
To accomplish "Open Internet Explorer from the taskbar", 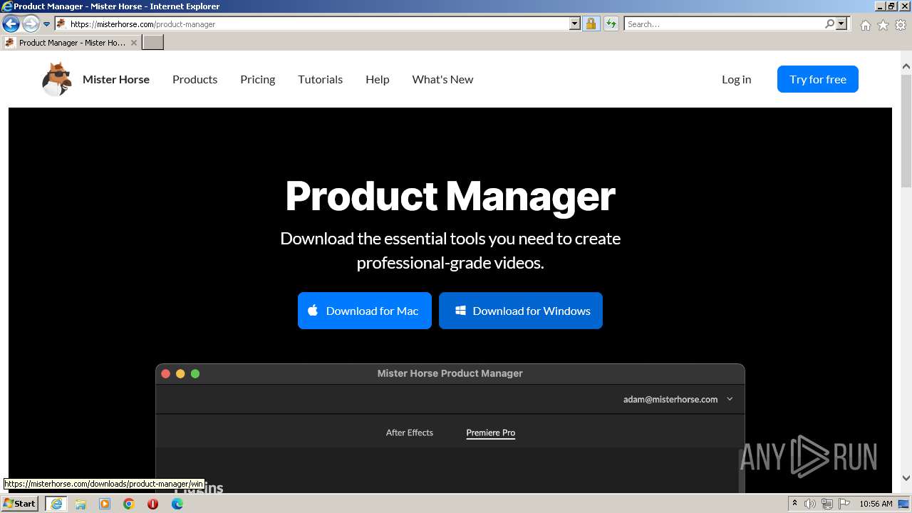I will [x=56, y=504].
